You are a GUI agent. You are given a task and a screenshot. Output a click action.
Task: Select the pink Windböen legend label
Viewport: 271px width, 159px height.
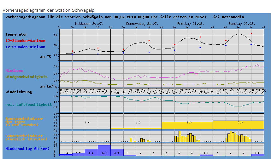coord(14,71)
